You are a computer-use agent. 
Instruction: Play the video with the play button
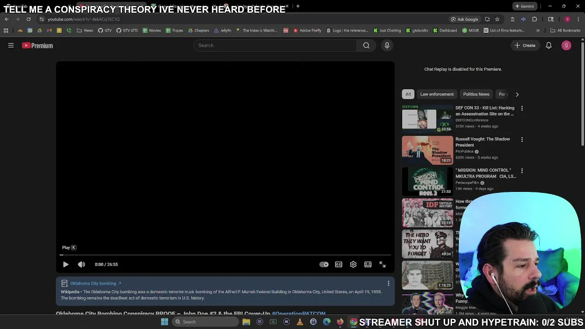(x=65, y=264)
